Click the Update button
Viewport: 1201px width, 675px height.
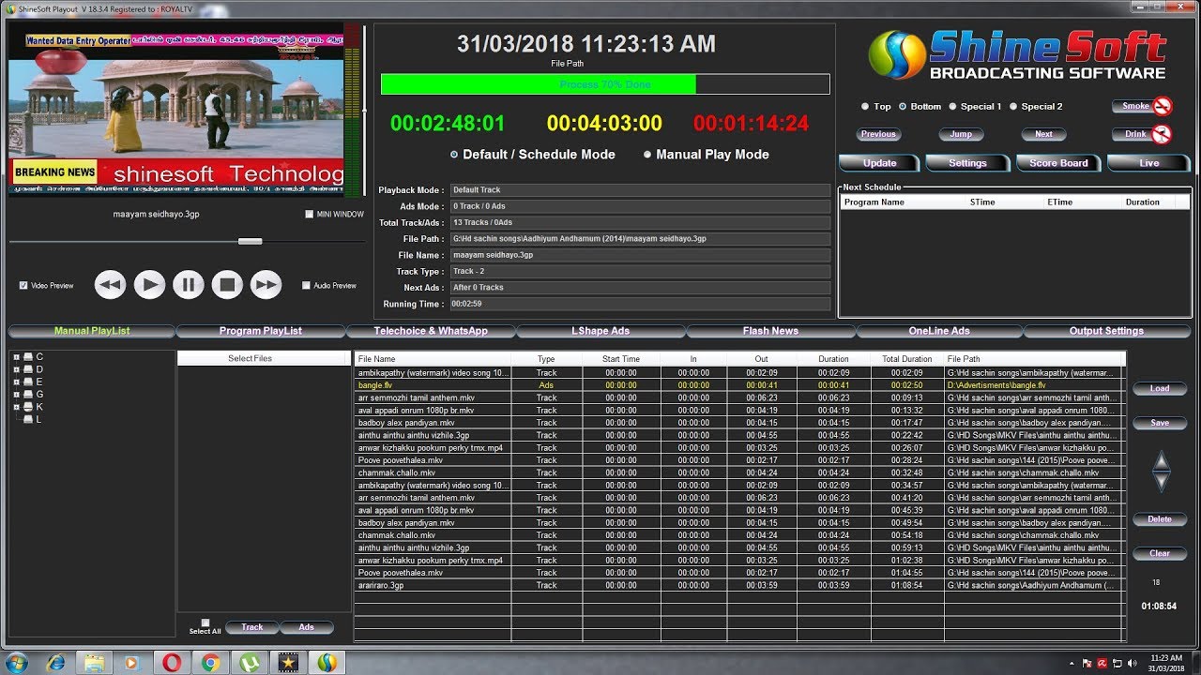(880, 163)
